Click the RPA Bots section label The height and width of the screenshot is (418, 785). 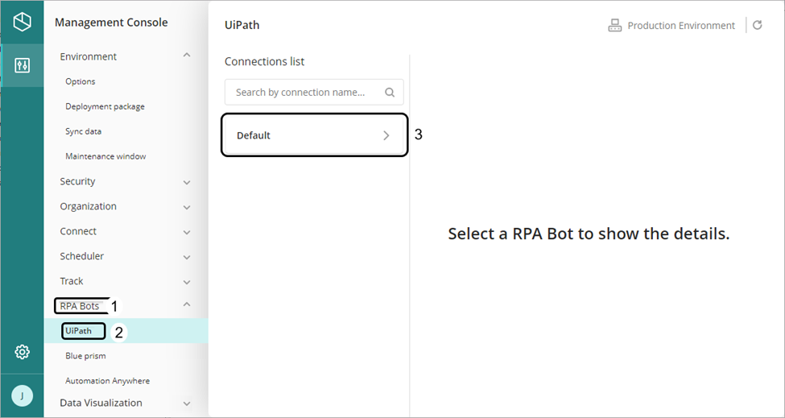80,306
